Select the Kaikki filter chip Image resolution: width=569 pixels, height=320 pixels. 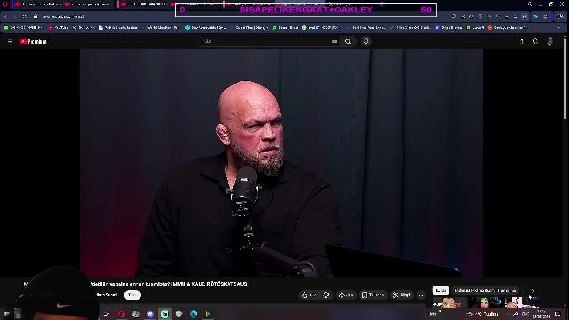pos(441,291)
